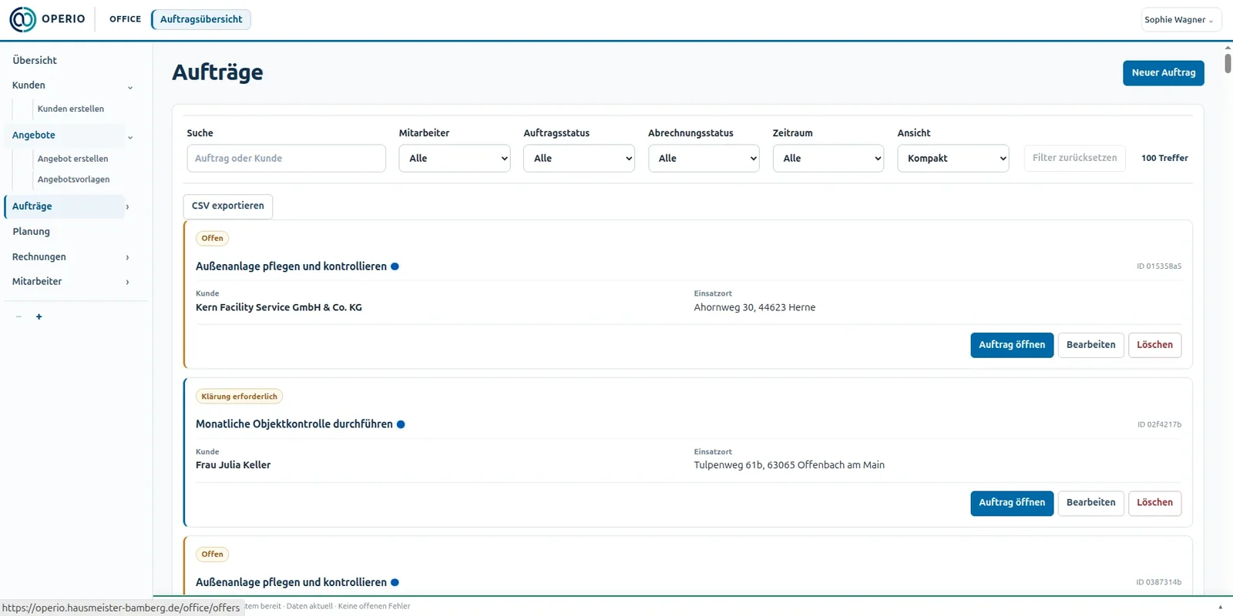Open the Auftragsstatus filter dropdown
The image size is (1233, 616).
click(x=579, y=159)
